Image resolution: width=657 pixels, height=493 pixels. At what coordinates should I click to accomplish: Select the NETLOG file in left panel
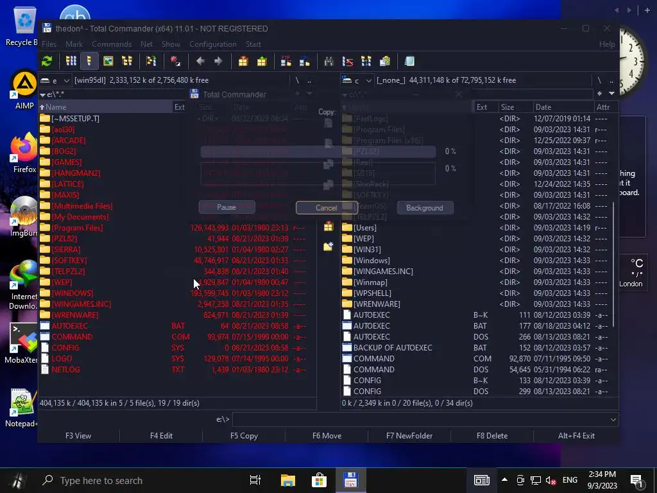coord(178,369)
